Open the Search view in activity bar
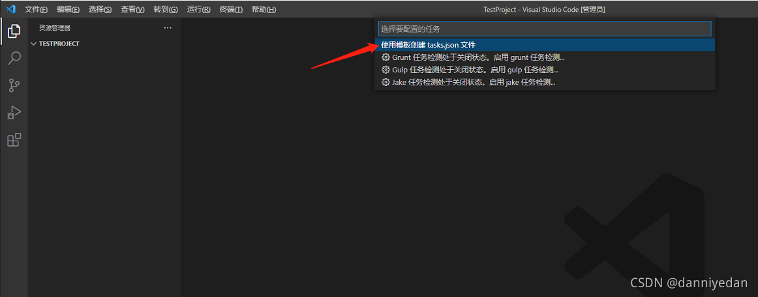758x297 pixels. (14, 59)
